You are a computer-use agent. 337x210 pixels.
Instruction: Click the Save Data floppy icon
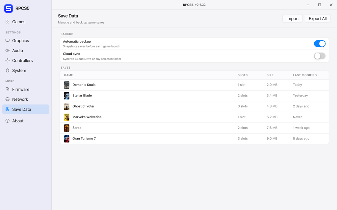[x=8, y=109]
